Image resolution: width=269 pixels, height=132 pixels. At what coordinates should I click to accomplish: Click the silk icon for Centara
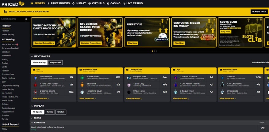coord(222,77)
